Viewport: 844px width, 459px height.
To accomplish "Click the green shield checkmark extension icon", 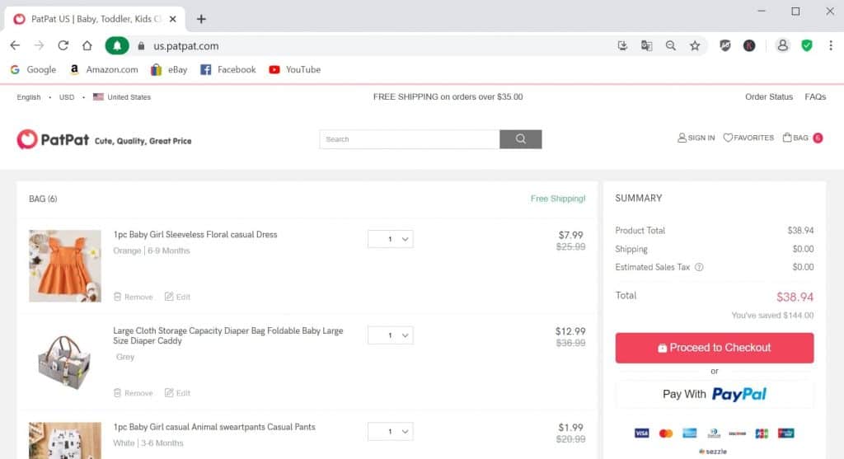I will point(806,46).
